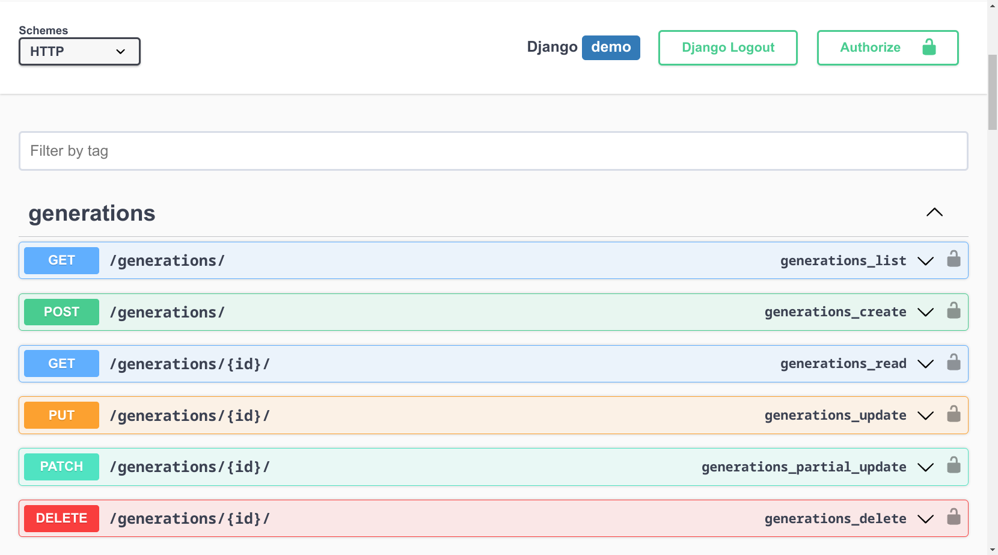Viewport: 998px width, 555px height.
Task: Click the lock icon on generations_delete row
Action: 954,518
